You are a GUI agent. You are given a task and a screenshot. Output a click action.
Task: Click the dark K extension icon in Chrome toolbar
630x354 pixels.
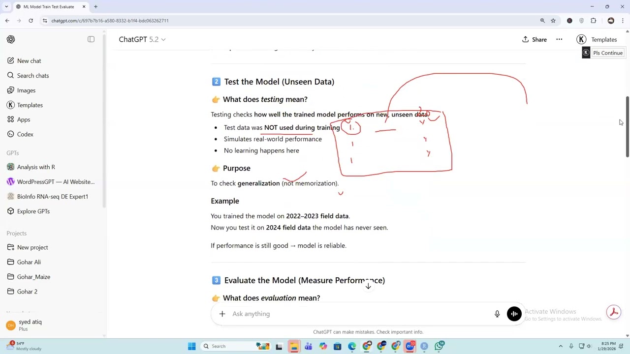click(569, 21)
